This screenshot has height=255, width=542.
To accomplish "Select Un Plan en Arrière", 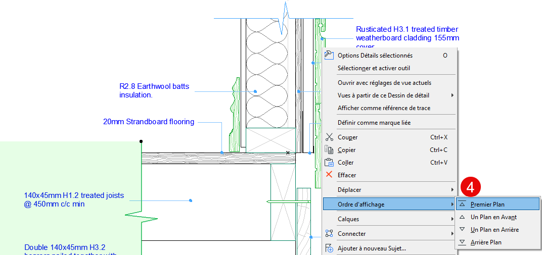I will pyautogui.click(x=498, y=229).
